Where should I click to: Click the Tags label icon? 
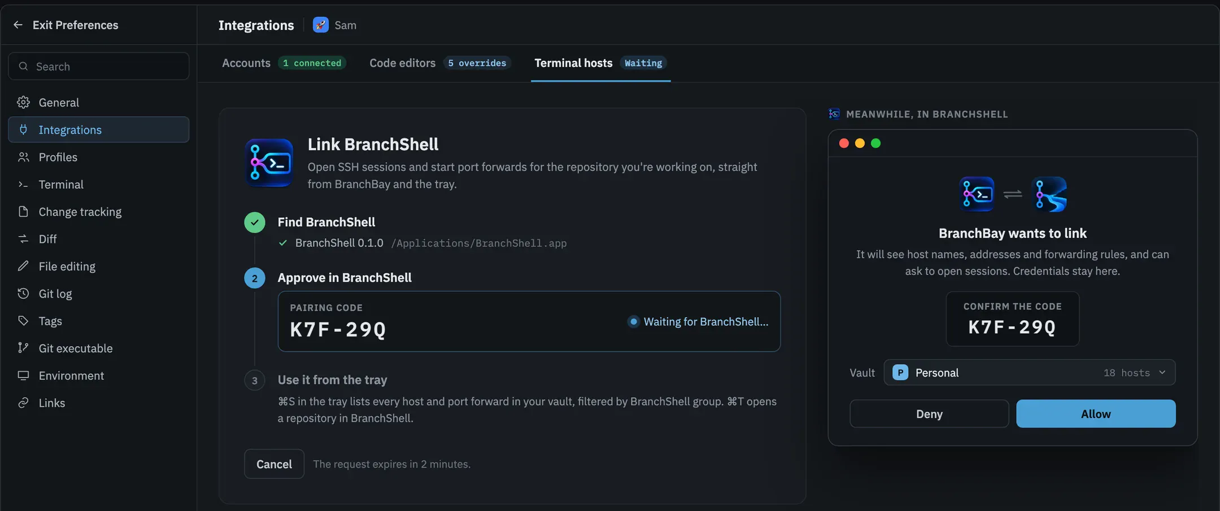23,321
